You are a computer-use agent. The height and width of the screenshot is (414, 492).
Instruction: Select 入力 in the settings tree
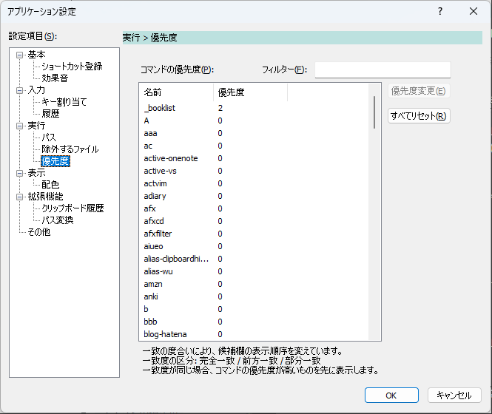pyautogui.click(x=36, y=90)
